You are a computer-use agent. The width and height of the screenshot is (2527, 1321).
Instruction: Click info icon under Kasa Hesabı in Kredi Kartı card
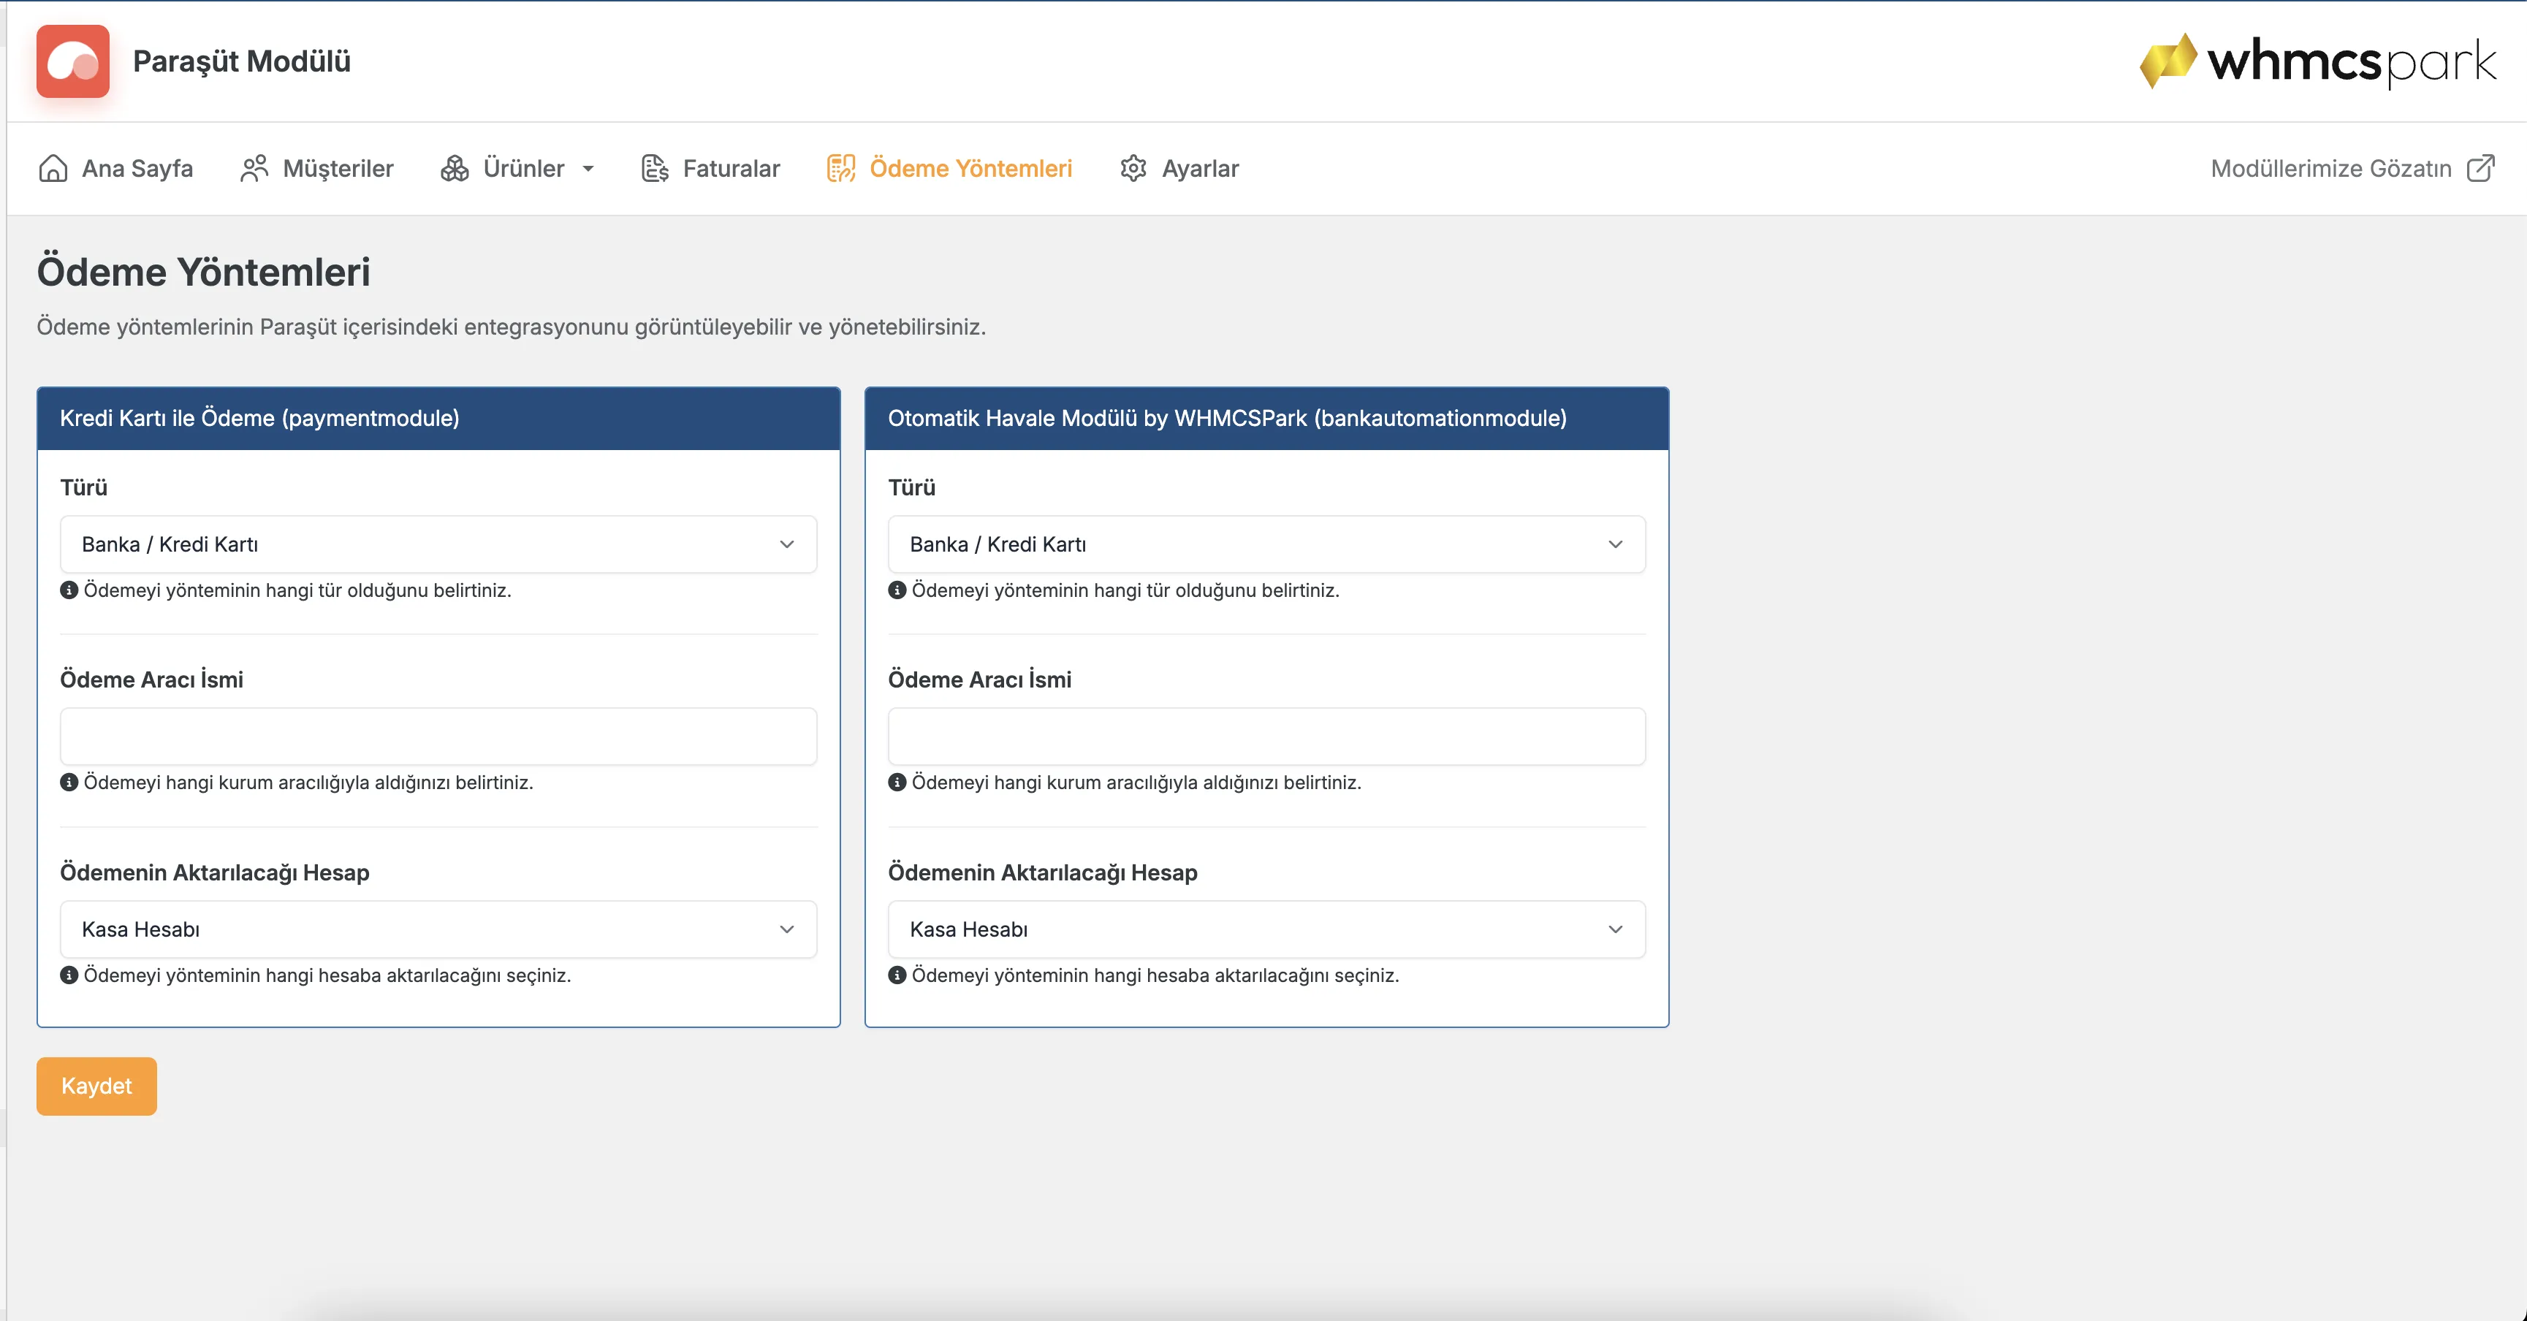click(x=69, y=976)
